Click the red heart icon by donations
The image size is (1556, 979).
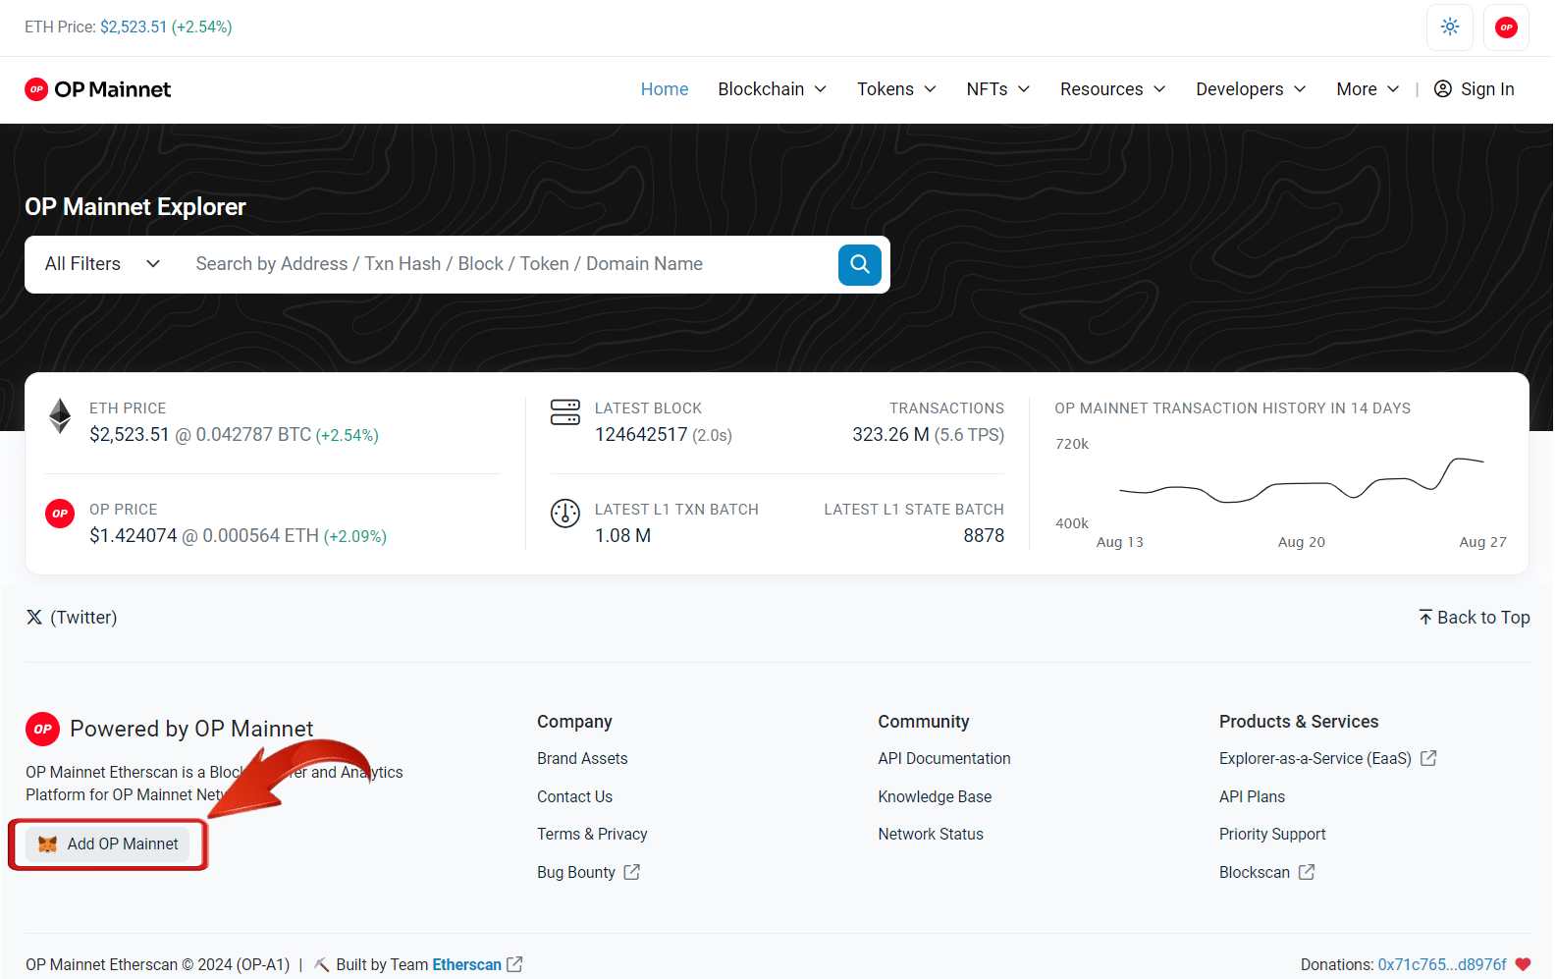[1523, 964]
